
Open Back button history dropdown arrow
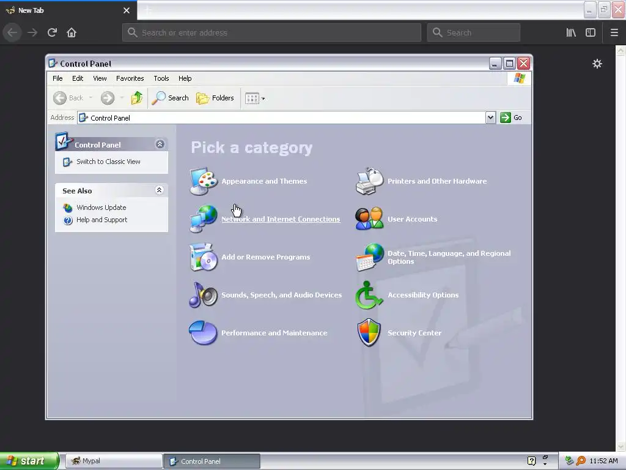point(90,98)
